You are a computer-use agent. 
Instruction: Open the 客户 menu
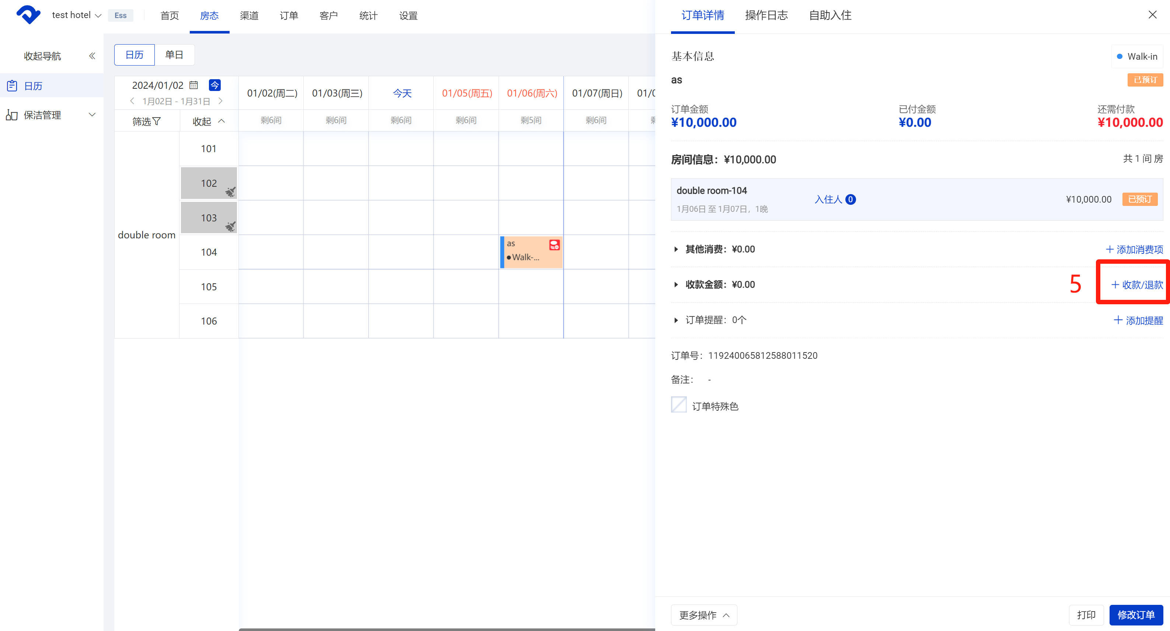[328, 15]
